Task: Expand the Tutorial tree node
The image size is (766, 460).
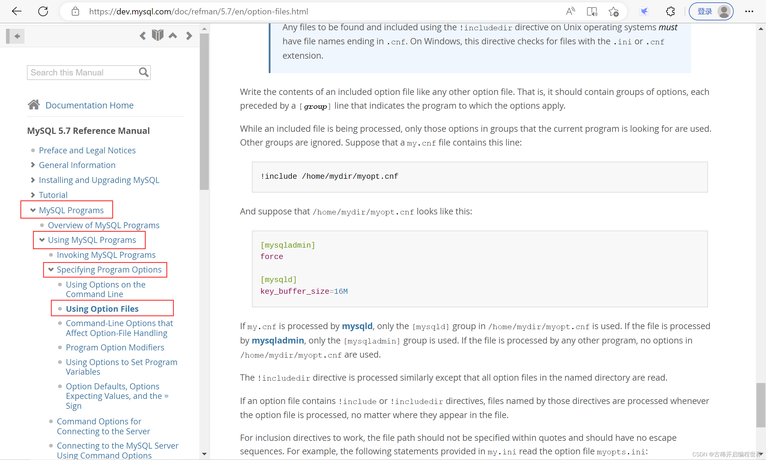Action: 33,195
